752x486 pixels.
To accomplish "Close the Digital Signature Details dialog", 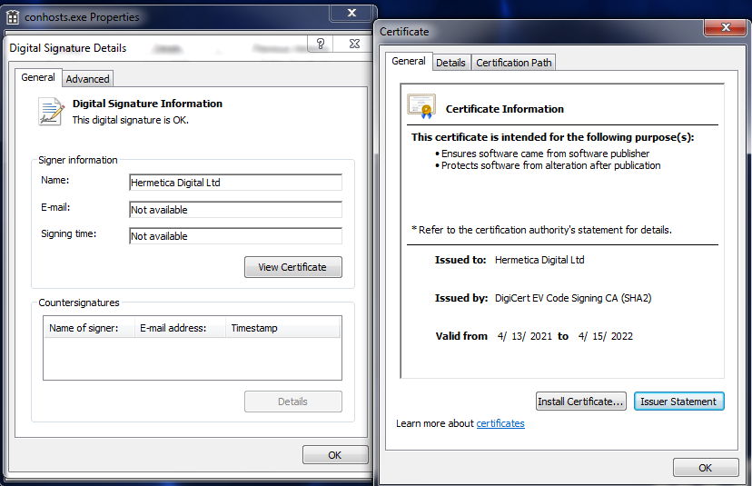I will point(354,44).
